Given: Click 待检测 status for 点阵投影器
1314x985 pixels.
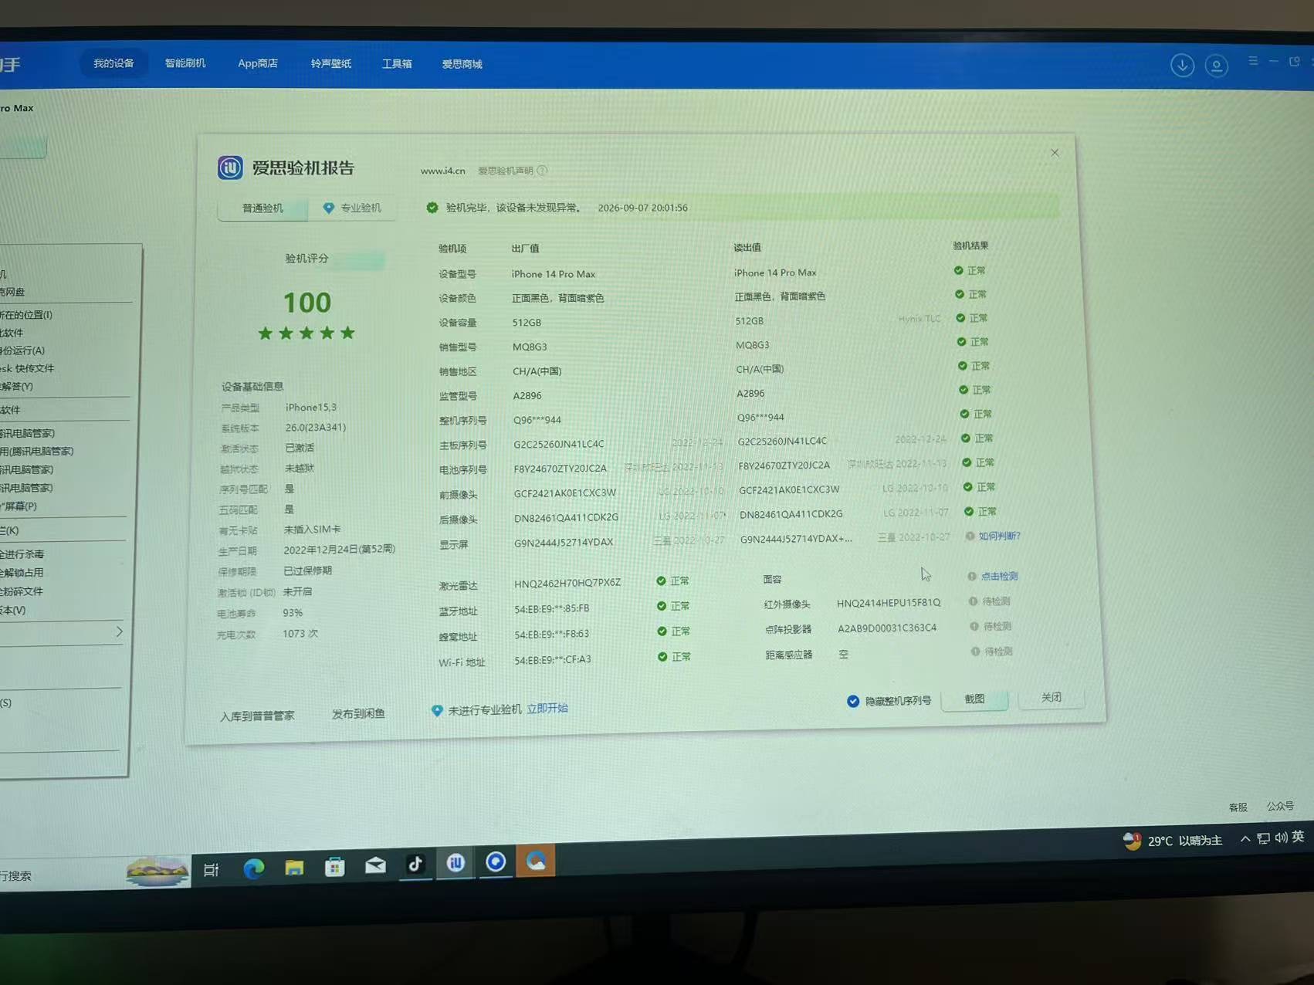Looking at the screenshot, I should (x=997, y=626).
